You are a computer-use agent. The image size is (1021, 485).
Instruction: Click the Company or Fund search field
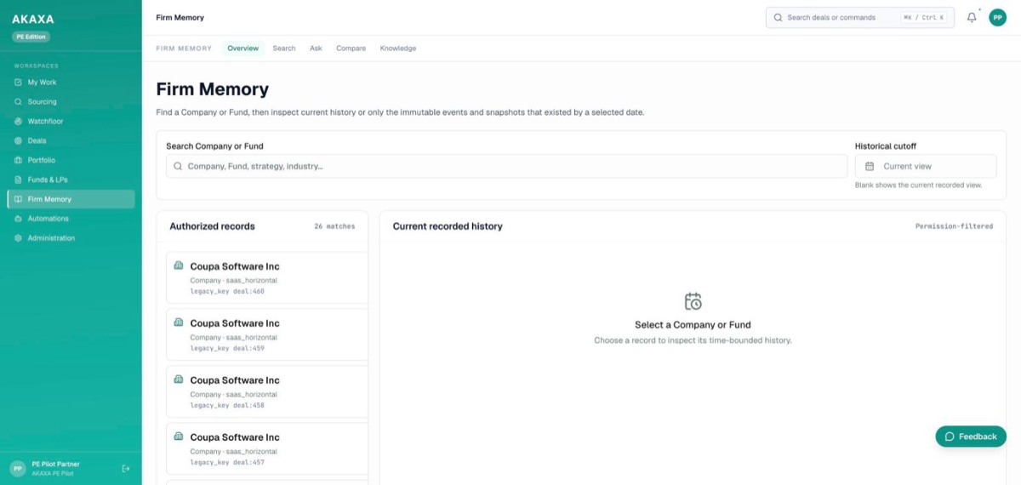[506, 166]
